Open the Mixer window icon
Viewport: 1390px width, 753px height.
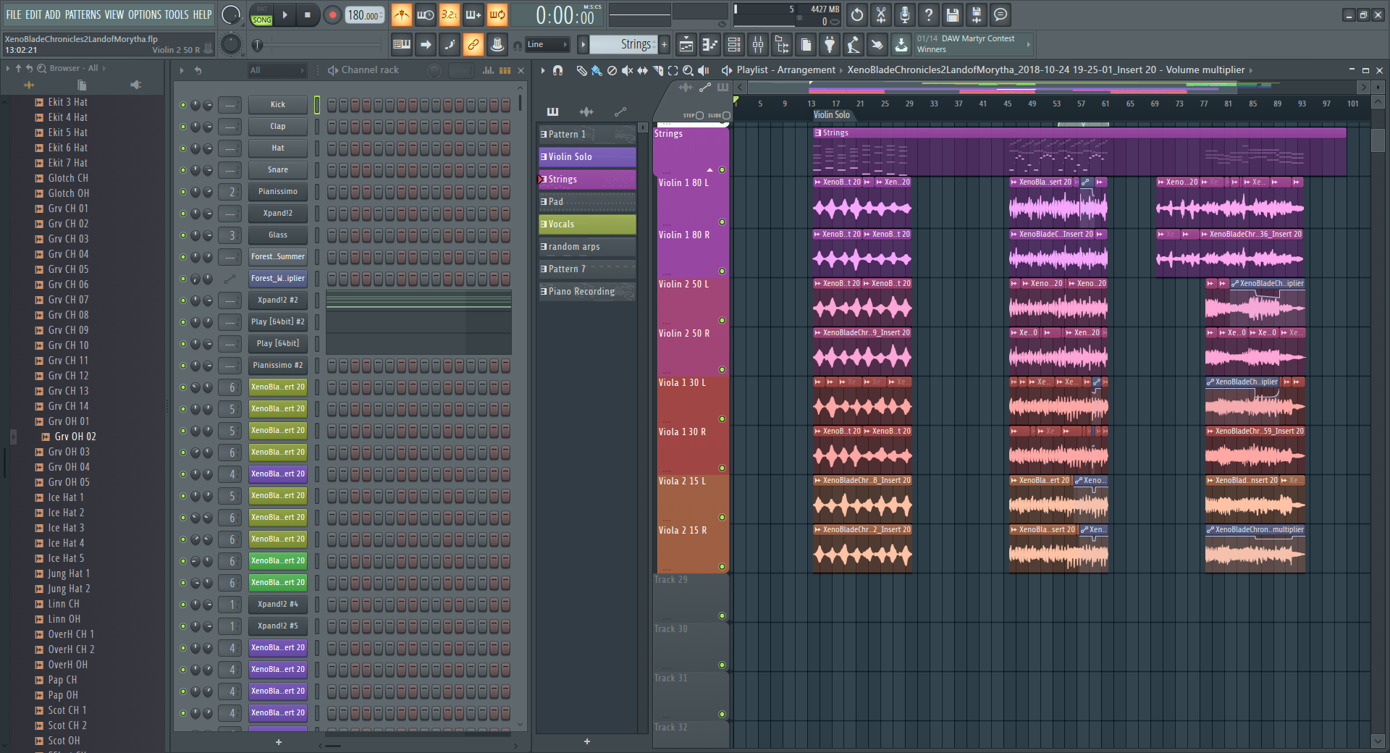point(758,45)
